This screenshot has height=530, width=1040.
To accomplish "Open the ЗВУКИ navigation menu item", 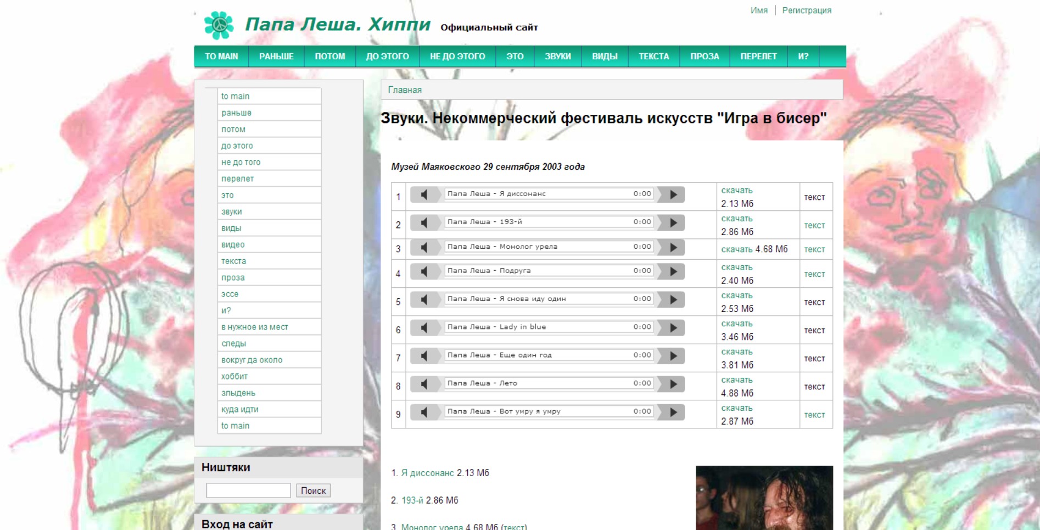I will tap(557, 57).
